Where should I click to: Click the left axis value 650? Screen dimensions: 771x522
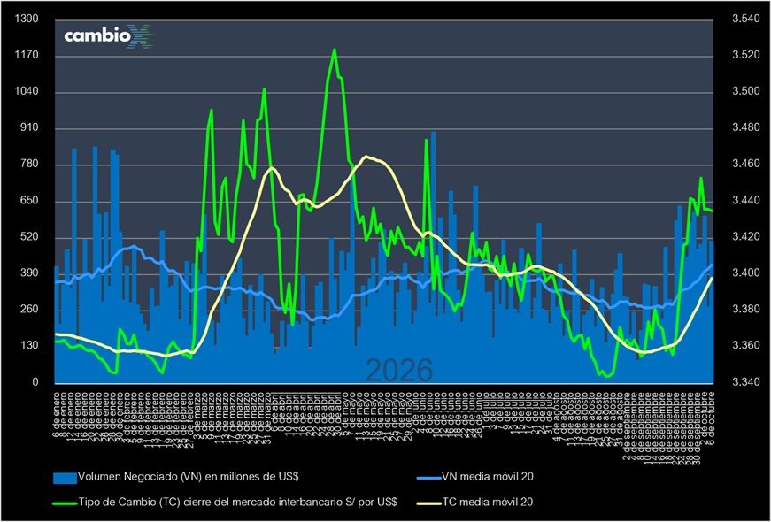(x=29, y=202)
